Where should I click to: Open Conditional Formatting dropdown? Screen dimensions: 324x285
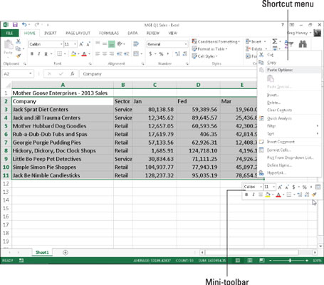click(x=216, y=41)
